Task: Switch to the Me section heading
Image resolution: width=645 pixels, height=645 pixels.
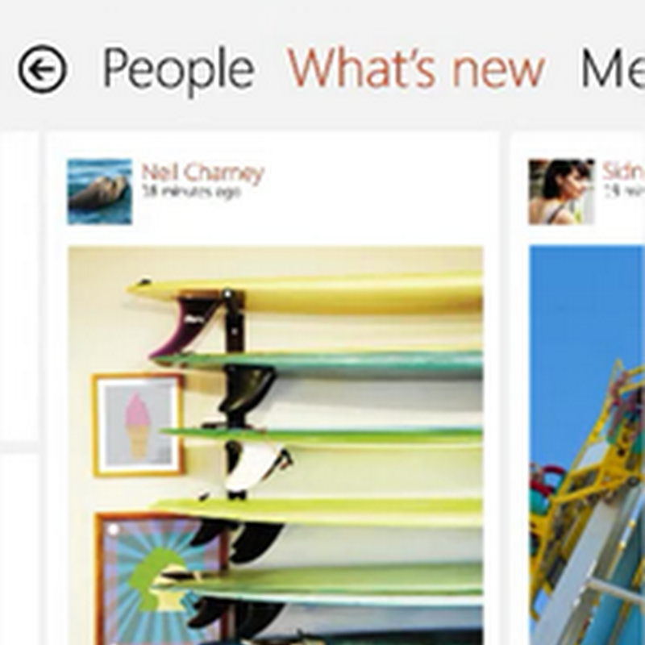Action: (x=612, y=68)
